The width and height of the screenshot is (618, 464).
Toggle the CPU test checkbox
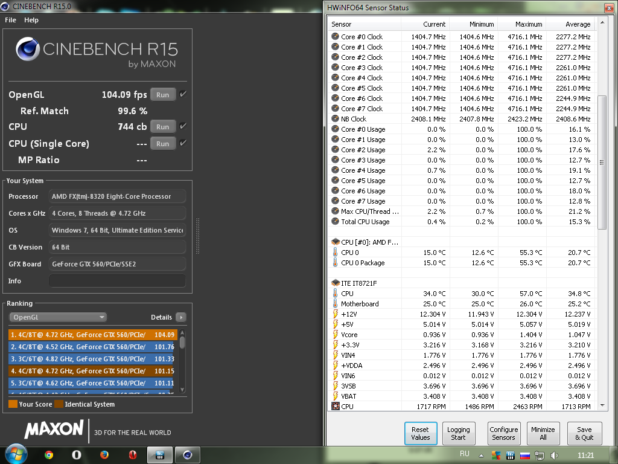coord(183,126)
